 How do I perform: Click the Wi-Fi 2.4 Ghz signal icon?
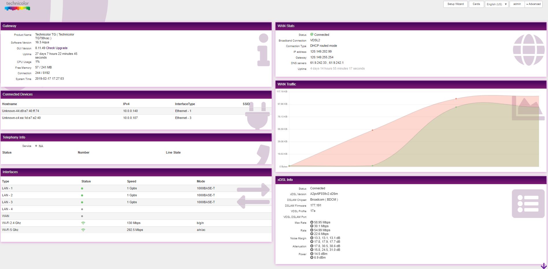click(83, 223)
